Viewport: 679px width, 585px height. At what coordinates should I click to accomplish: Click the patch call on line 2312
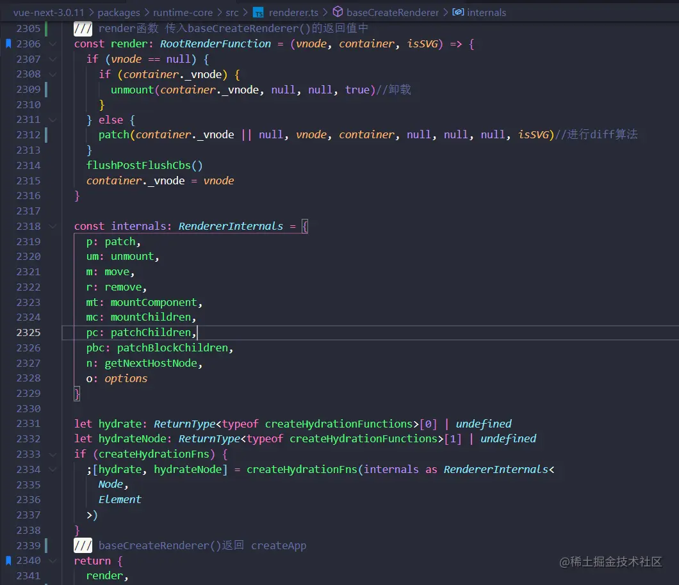coord(113,135)
